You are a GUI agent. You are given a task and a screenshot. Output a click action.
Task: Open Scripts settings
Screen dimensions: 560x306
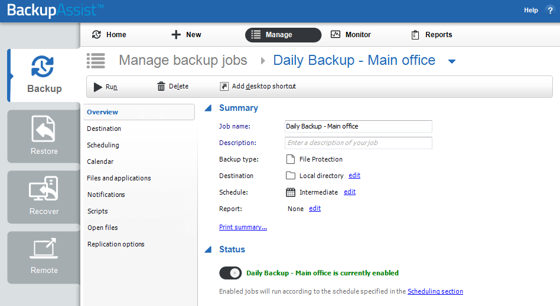[x=97, y=211]
